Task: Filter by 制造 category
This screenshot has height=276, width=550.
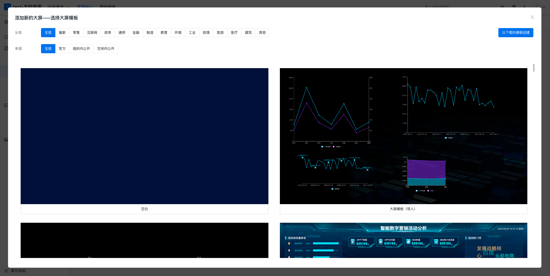Action: pyautogui.click(x=150, y=33)
